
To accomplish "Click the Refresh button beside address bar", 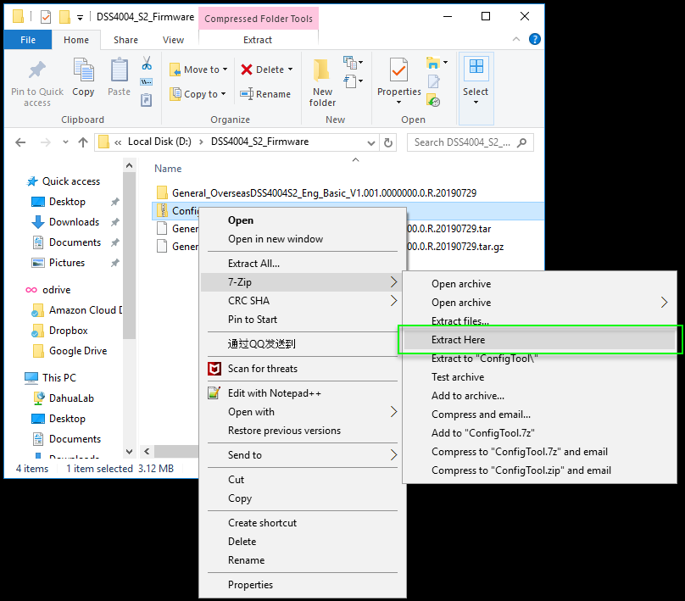I will pos(388,142).
